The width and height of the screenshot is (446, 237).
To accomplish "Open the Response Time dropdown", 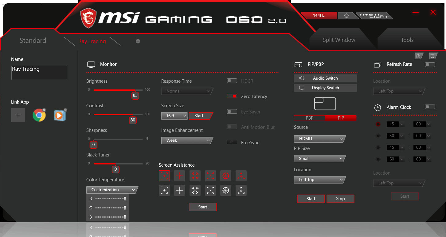I will pos(187,91).
